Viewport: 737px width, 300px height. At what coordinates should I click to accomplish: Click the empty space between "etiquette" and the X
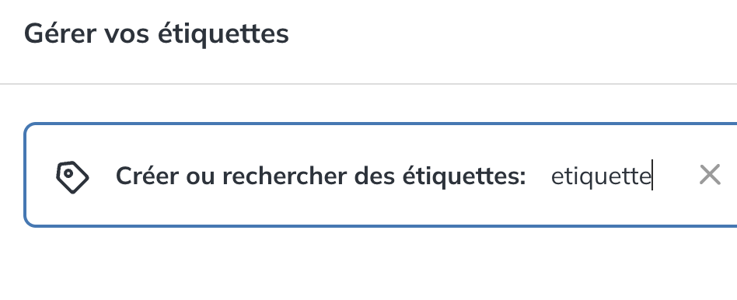tap(676, 176)
